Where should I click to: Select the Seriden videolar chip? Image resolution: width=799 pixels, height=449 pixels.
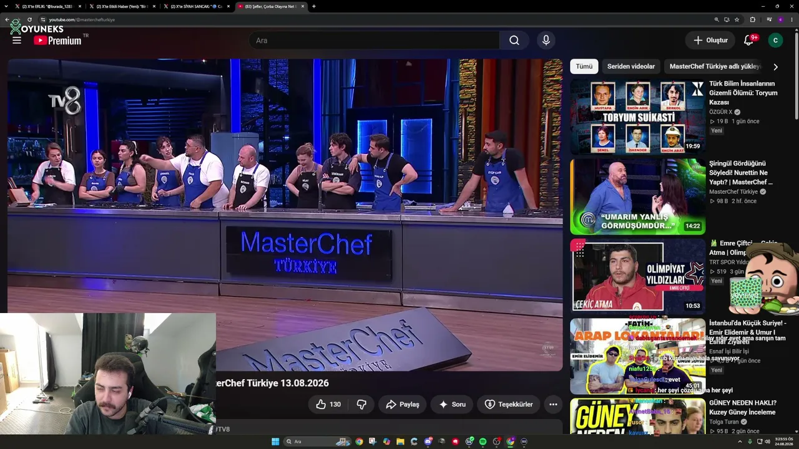click(631, 67)
